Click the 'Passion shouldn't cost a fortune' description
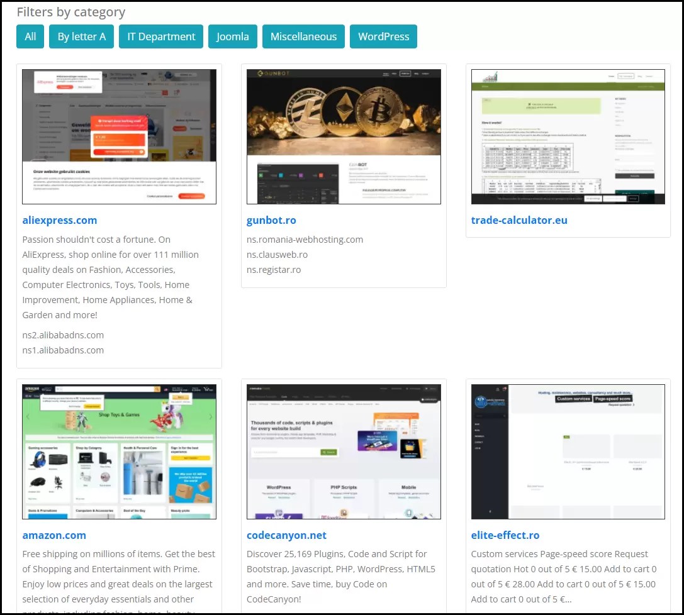The image size is (684, 615). (x=110, y=277)
